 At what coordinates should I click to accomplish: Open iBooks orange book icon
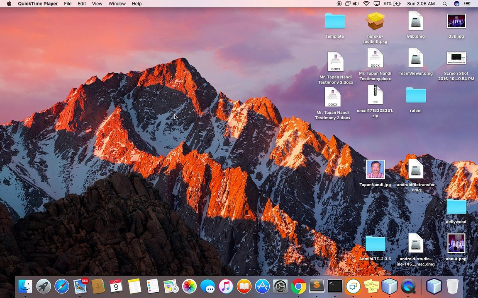244,286
